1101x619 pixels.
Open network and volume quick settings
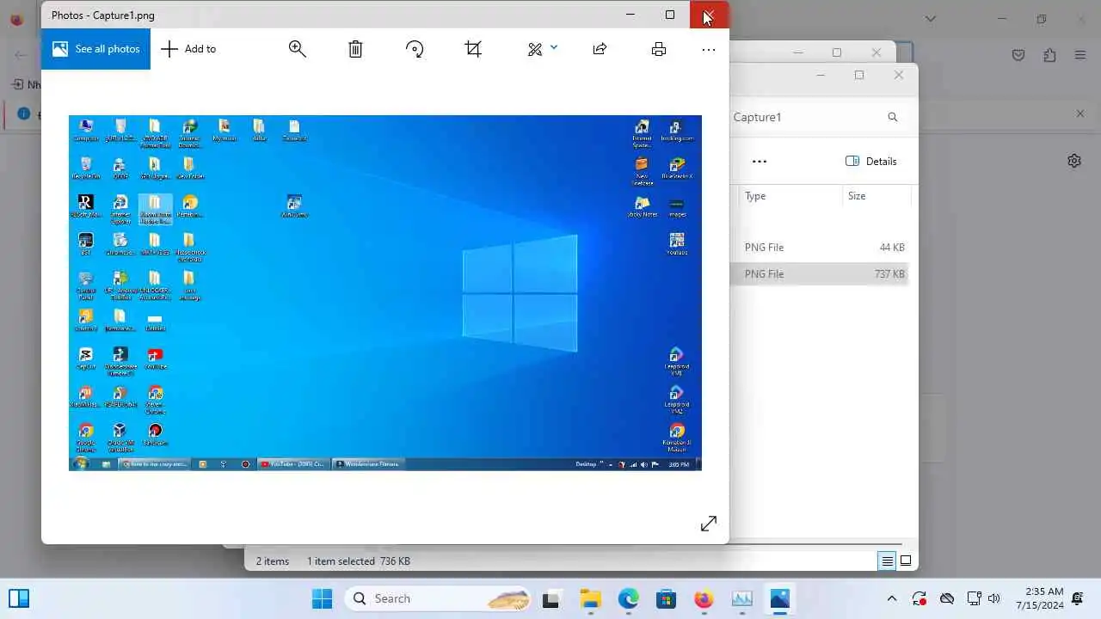coord(984,598)
